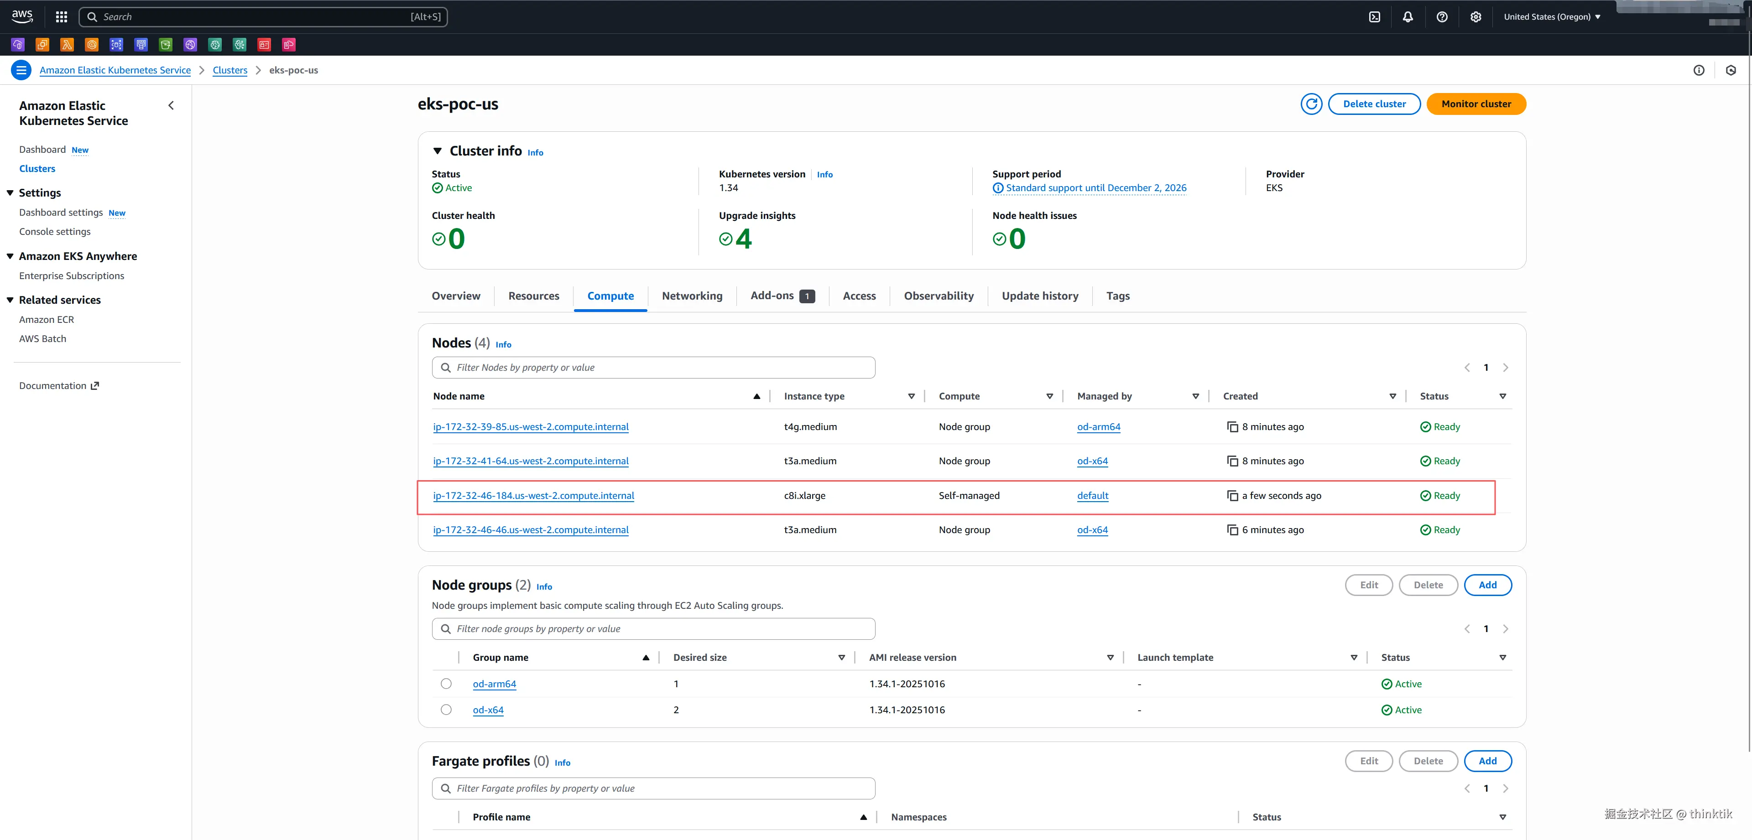Click the Filter Nodes search field
This screenshot has height=840, width=1752.
[653, 368]
